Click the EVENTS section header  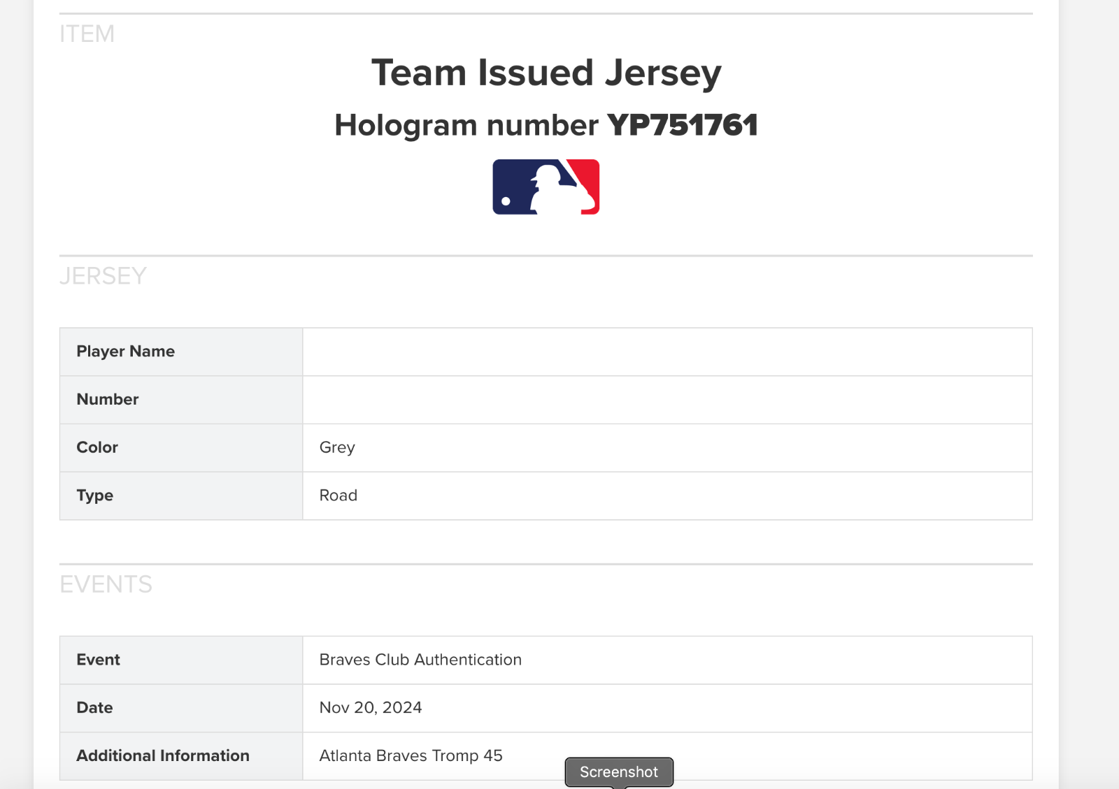[x=106, y=584]
